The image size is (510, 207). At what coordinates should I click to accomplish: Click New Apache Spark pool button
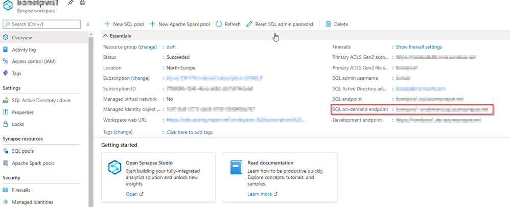point(179,24)
